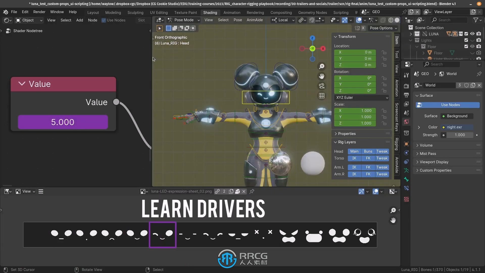The image size is (485, 273).
Task: Toggle lock on Scale Z field
Action: pos(384,123)
